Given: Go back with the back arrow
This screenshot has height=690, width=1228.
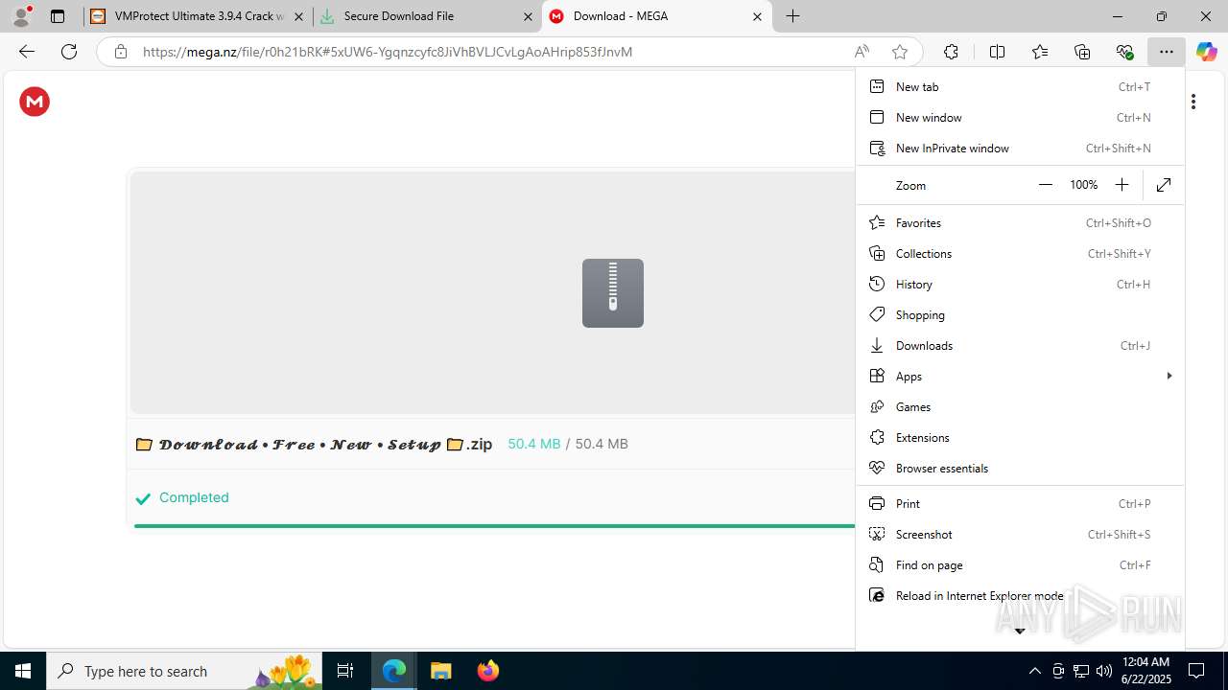Looking at the screenshot, I should (27, 52).
